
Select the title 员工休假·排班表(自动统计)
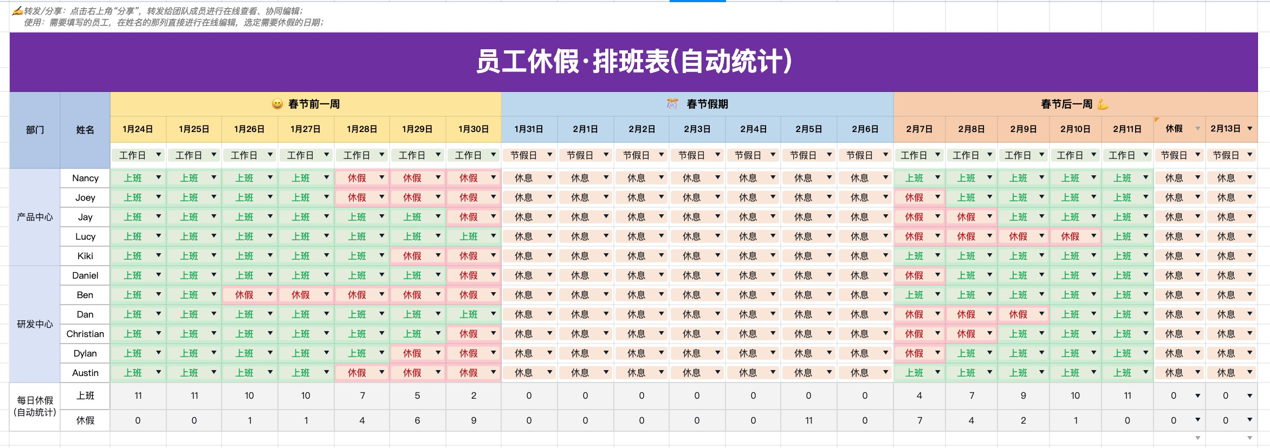tap(634, 61)
